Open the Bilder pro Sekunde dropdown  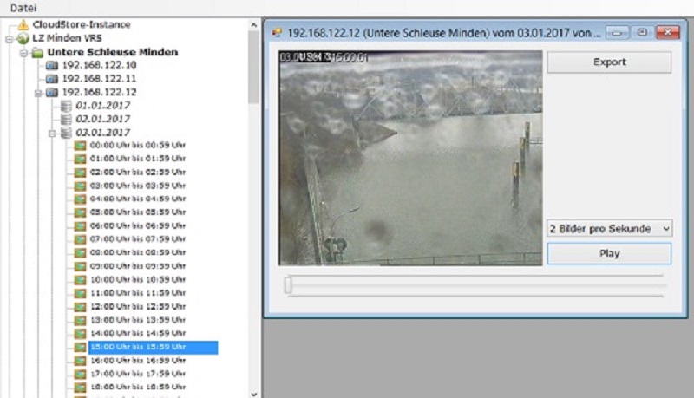coord(610,229)
